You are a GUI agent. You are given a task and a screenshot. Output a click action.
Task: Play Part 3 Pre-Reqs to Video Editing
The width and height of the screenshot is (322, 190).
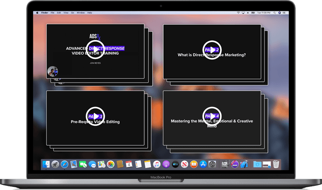[x=95, y=116]
